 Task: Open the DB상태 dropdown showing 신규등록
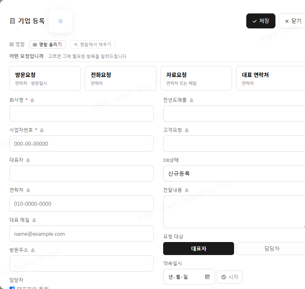234,173
